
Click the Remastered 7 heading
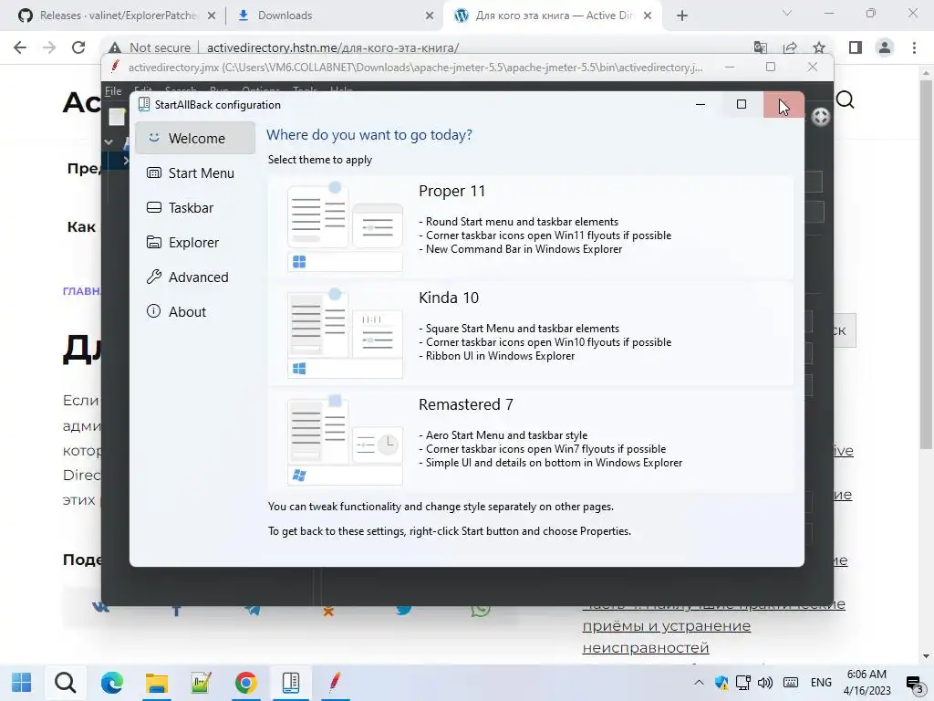(466, 404)
